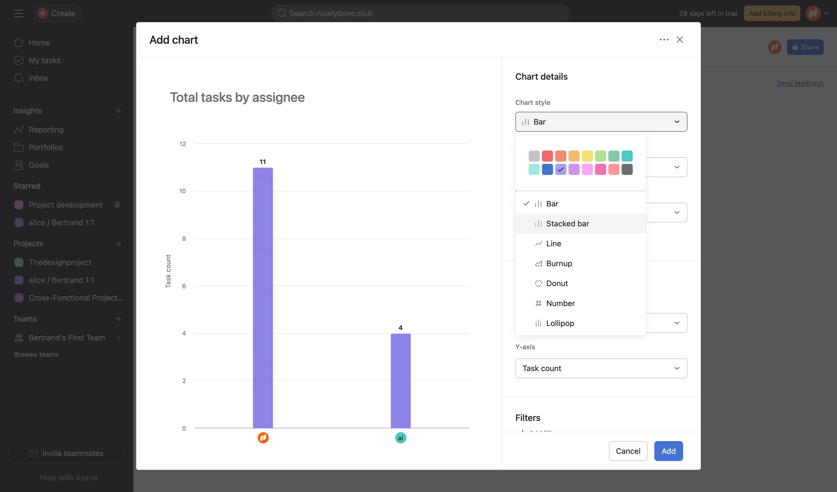Click the Search nicelydone.club field
Viewport: 837px width, 492px height.
[x=421, y=13]
